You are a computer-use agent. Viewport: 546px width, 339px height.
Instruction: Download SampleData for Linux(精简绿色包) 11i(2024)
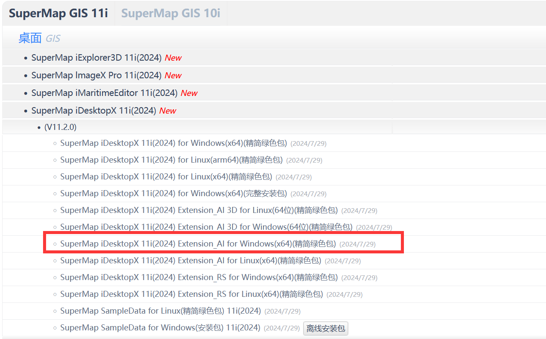[x=161, y=311]
